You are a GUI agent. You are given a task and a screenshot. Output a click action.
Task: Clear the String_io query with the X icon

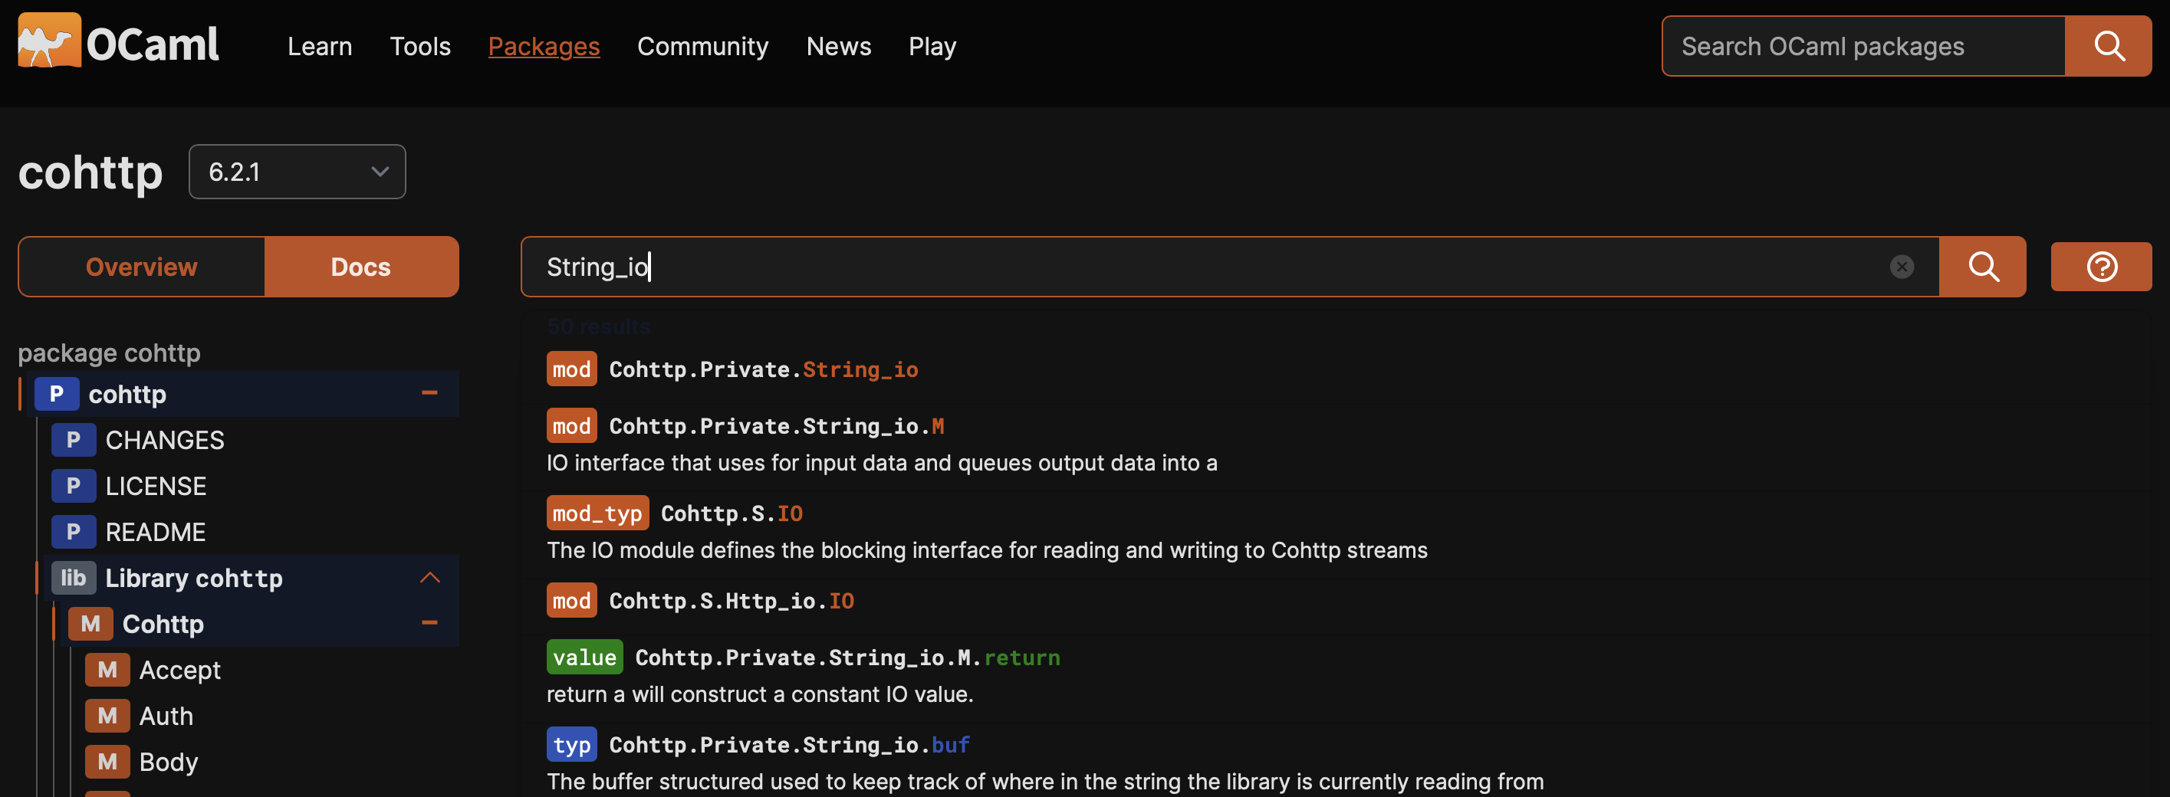(x=1902, y=267)
